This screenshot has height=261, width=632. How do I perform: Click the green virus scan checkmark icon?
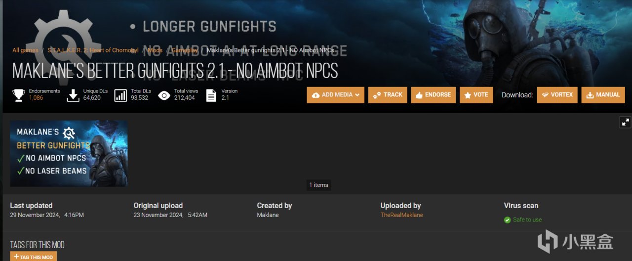pos(507,220)
